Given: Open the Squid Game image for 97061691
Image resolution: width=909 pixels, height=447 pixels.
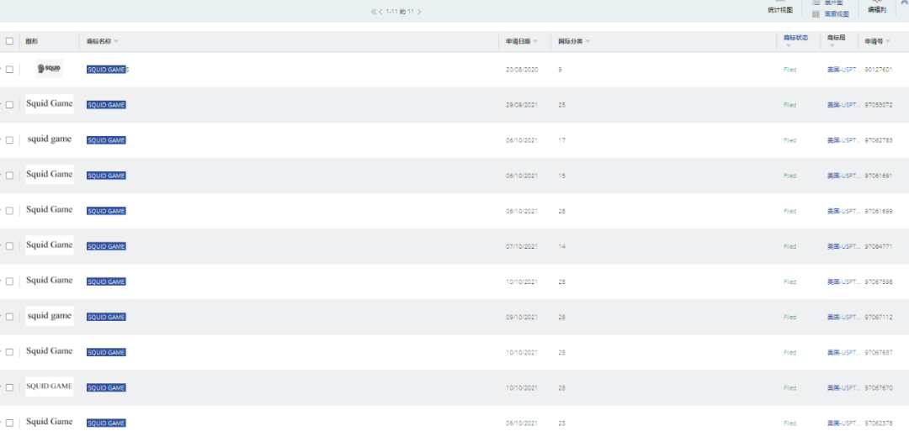Looking at the screenshot, I should click(x=50, y=174).
